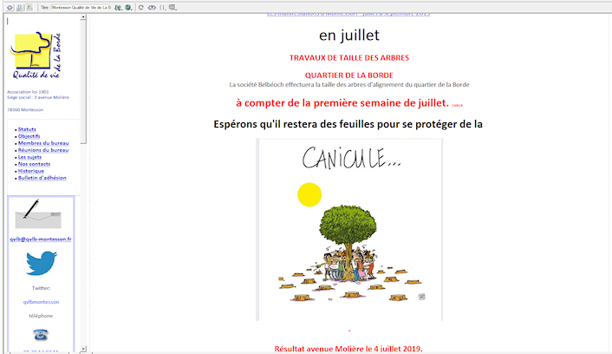Edit the Titre page title field
The image size is (612, 354).
[x=81, y=8]
